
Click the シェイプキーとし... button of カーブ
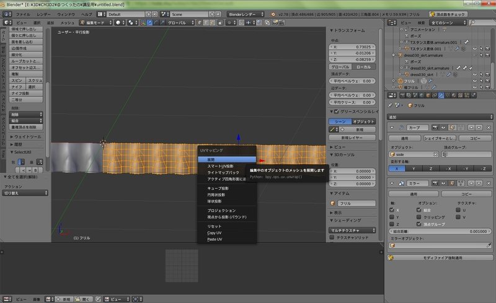(x=440, y=138)
